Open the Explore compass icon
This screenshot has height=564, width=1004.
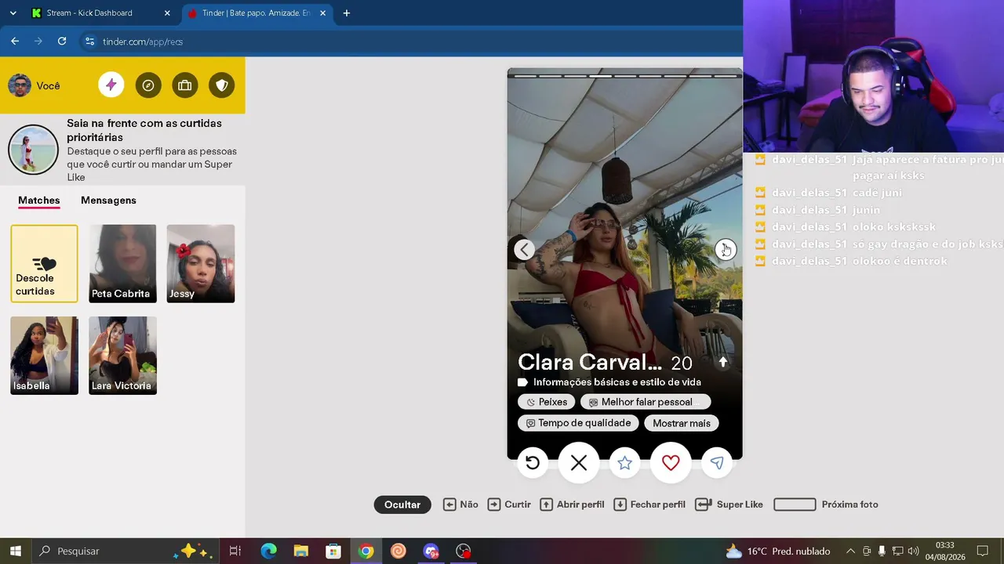coord(148,85)
